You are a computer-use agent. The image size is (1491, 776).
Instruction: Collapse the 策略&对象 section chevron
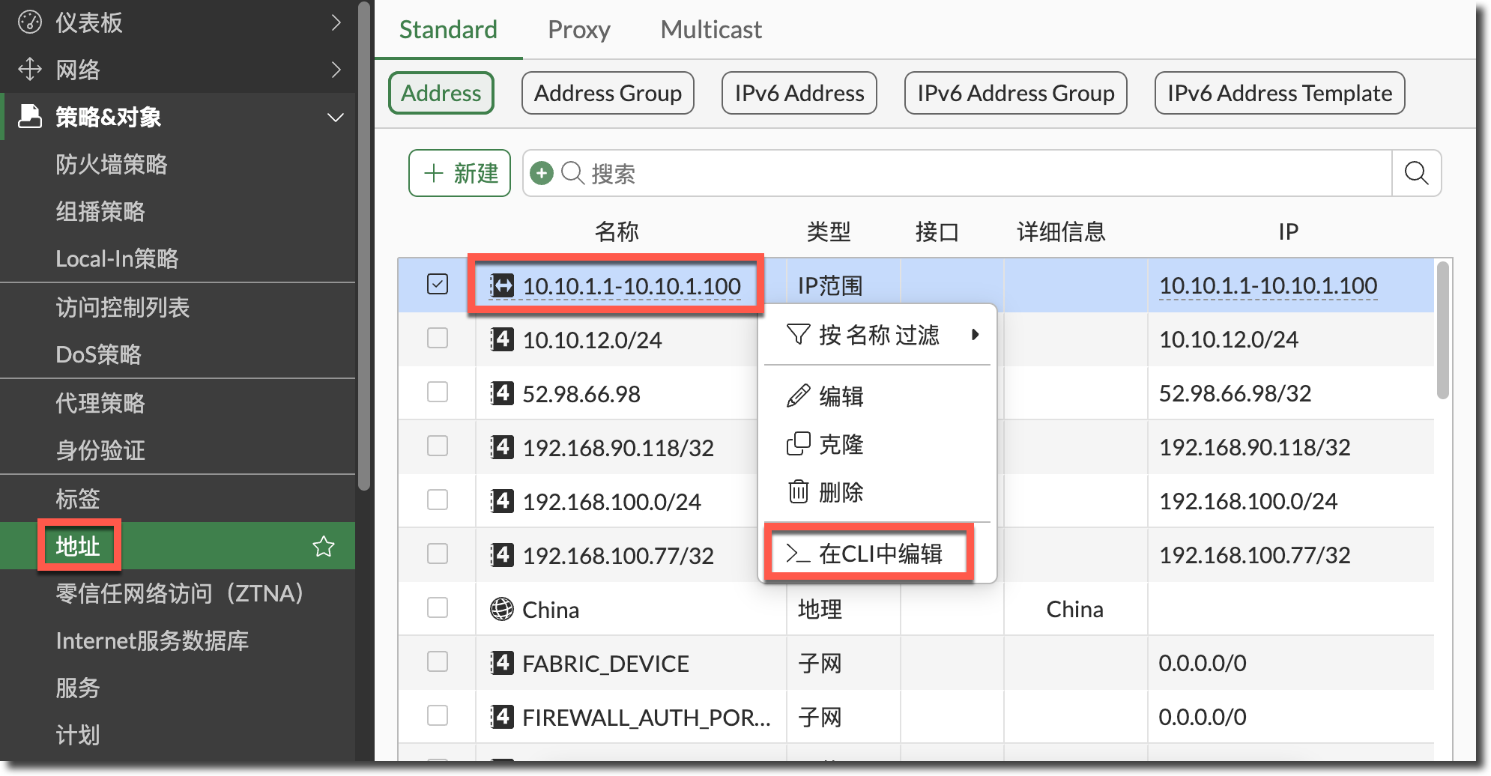coord(336,118)
